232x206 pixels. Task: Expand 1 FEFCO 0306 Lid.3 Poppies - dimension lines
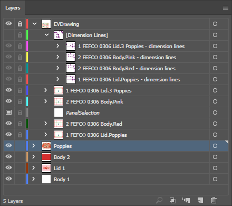click(x=57, y=46)
